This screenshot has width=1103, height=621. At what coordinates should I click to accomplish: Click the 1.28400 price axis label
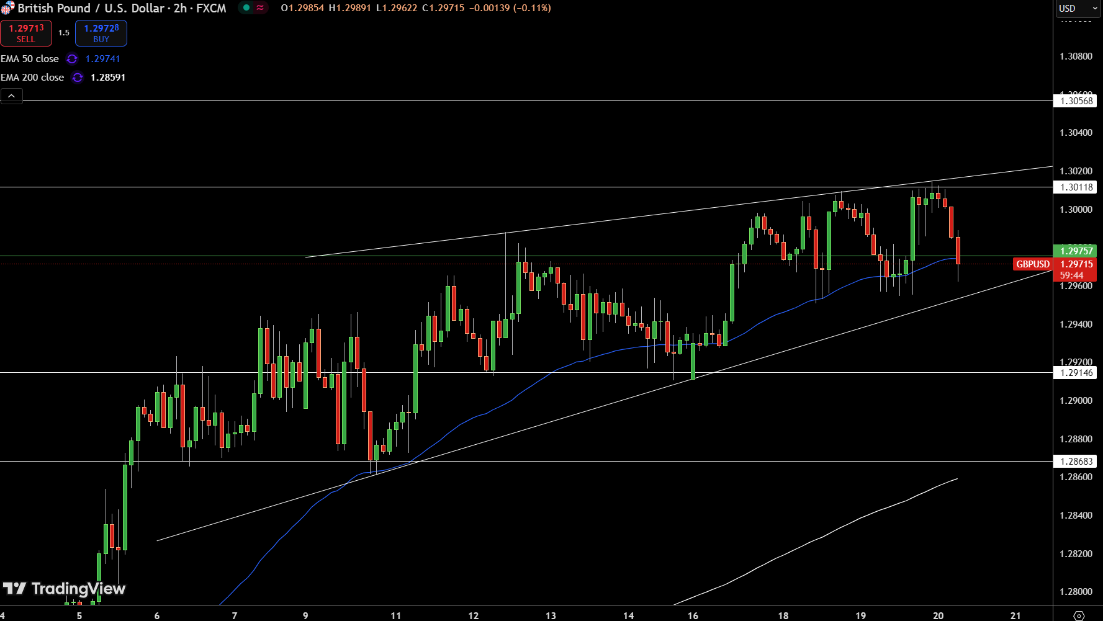click(x=1076, y=516)
